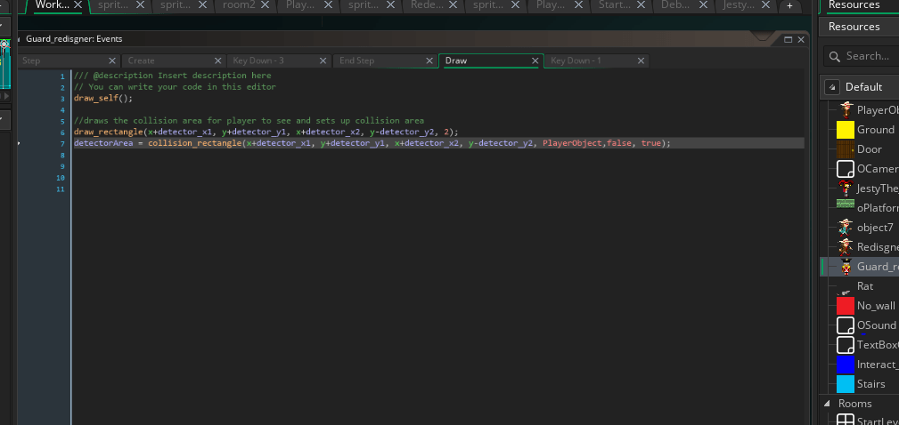This screenshot has width=899, height=425.
Task: Close the End Step event tab
Action: point(429,60)
